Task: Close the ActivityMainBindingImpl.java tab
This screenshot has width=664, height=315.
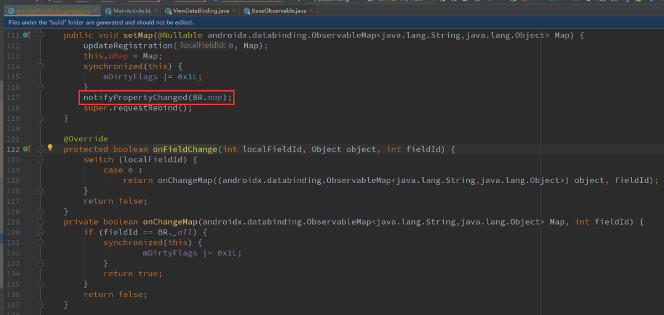Action: click(95, 10)
